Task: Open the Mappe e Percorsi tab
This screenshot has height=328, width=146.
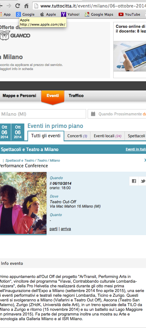Action: [x=19, y=96]
